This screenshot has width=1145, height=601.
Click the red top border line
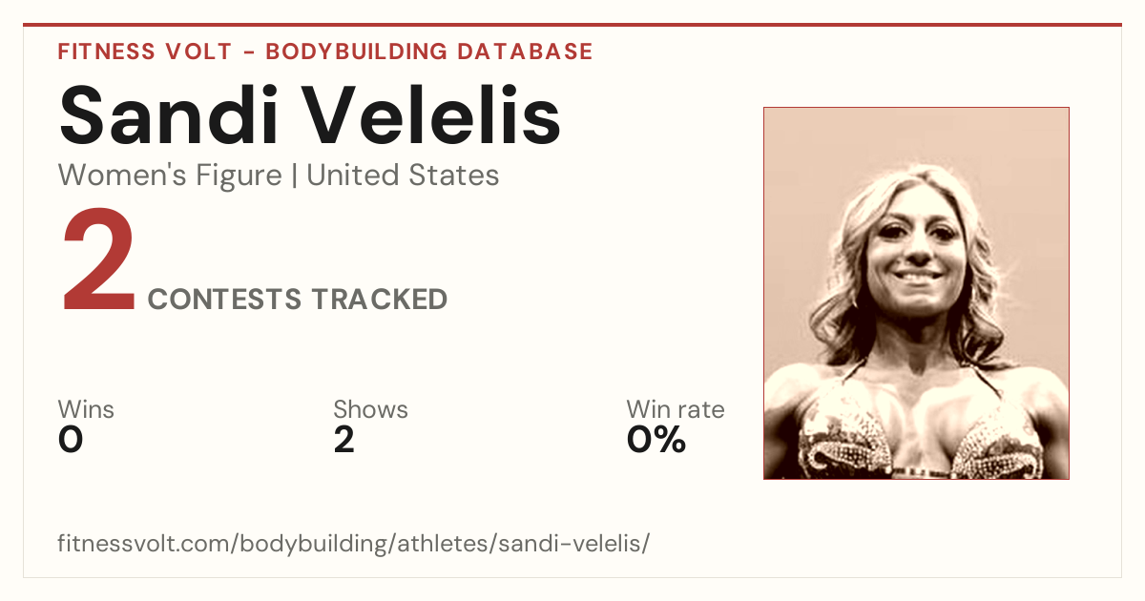(572, 25)
